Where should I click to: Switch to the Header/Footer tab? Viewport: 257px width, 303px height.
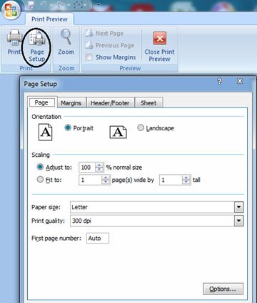coord(110,103)
